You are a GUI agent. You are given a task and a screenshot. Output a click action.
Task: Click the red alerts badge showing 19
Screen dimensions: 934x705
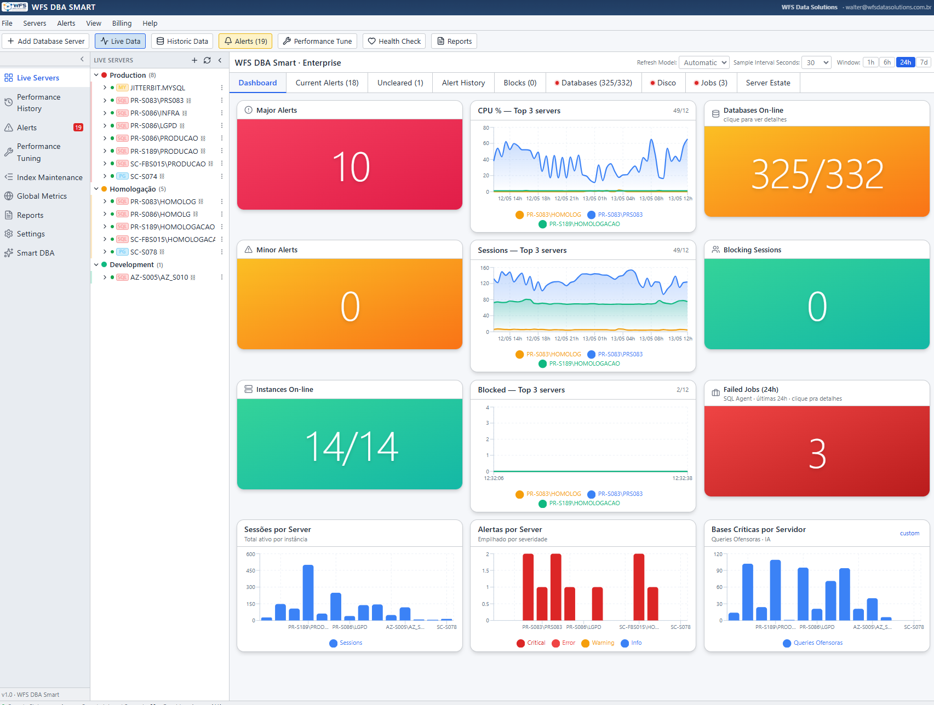pyautogui.click(x=78, y=128)
